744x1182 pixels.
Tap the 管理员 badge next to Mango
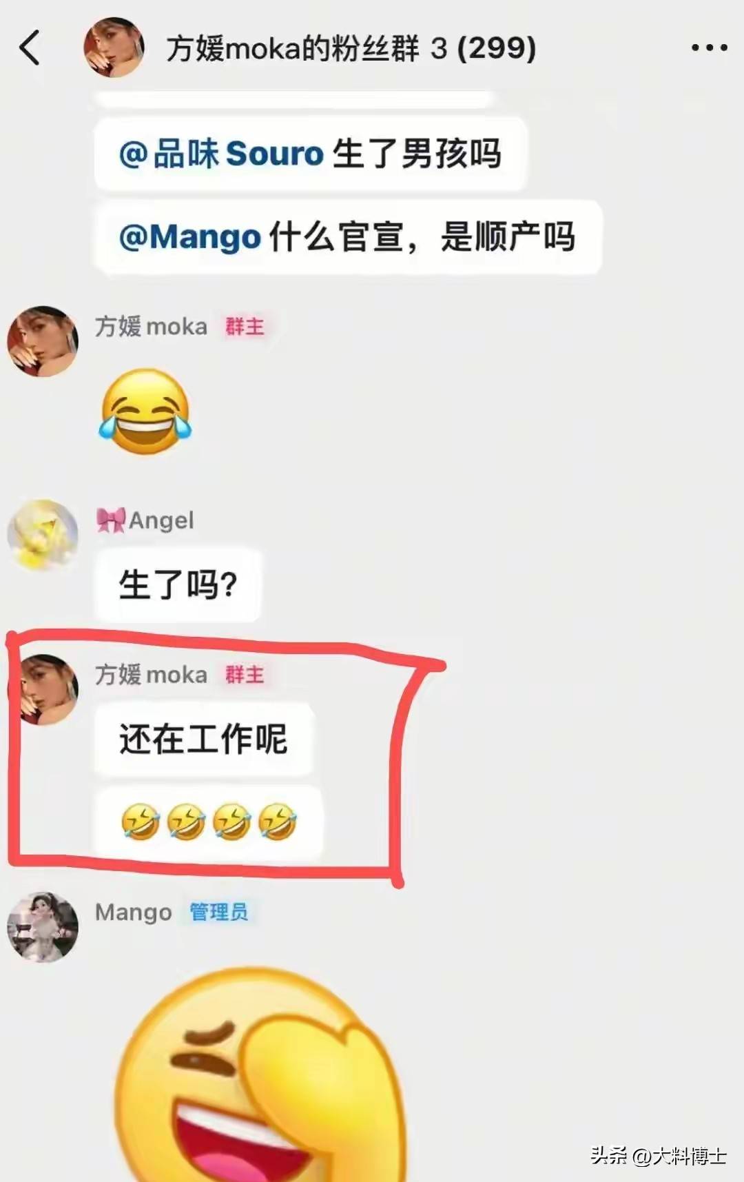pyautogui.click(x=219, y=912)
